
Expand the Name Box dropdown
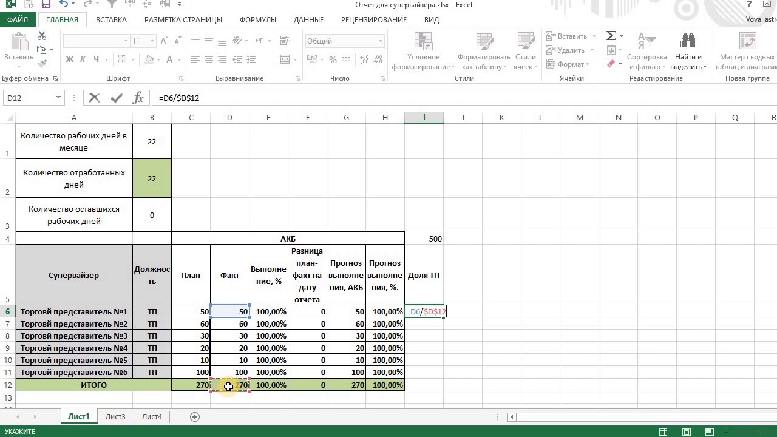pyautogui.click(x=58, y=98)
